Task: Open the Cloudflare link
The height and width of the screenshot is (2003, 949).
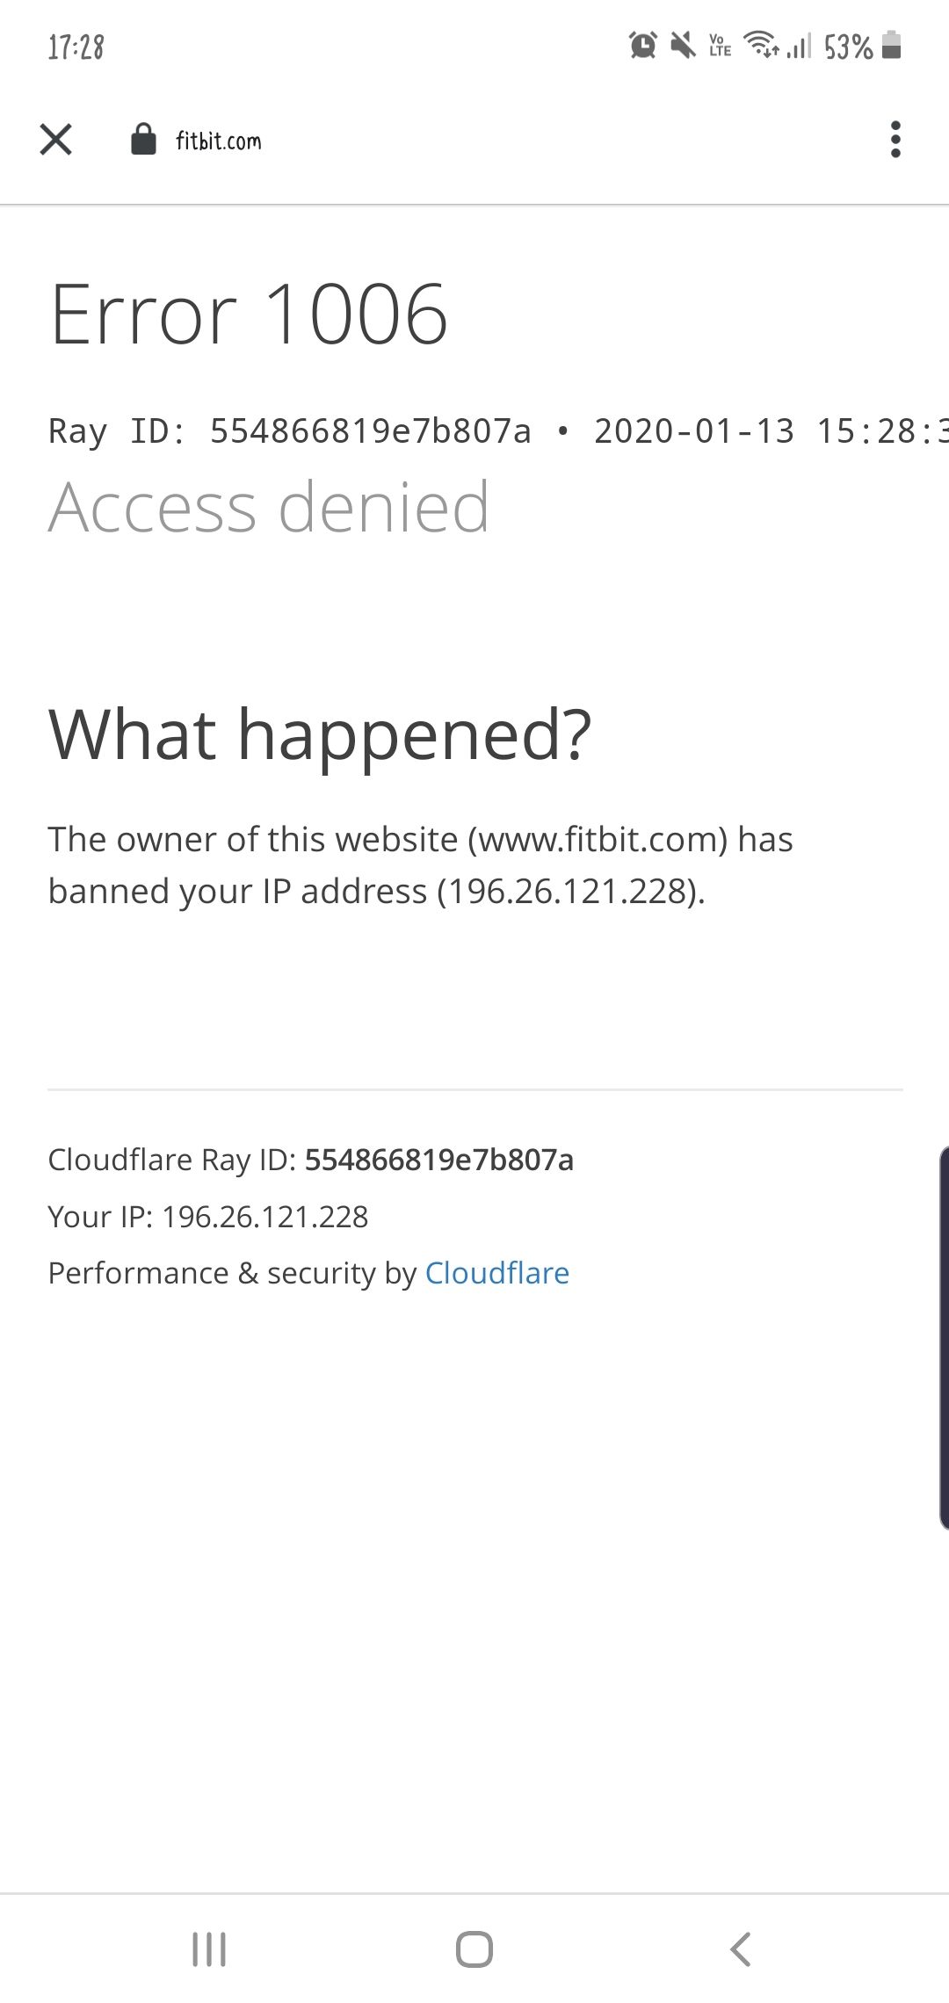Action: pyautogui.click(x=496, y=1273)
